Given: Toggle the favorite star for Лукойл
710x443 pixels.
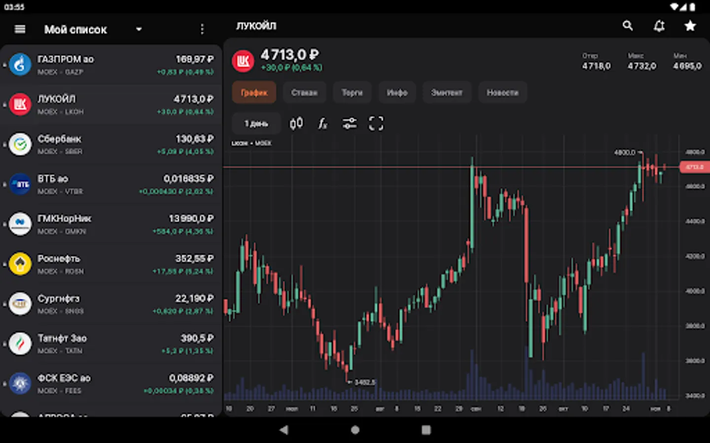Looking at the screenshot, I should [690, 26].
